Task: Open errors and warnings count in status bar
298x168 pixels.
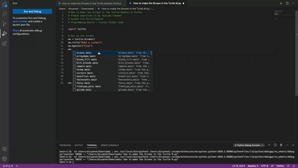Action: click(x=8, y=166)
